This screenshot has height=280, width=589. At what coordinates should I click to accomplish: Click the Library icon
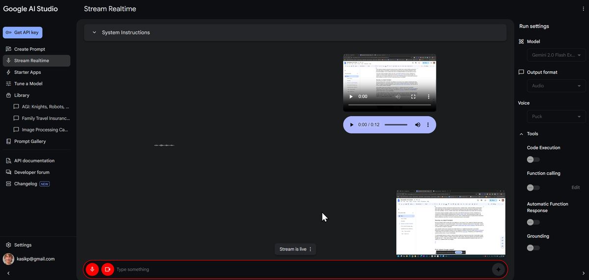click(8, 95)
